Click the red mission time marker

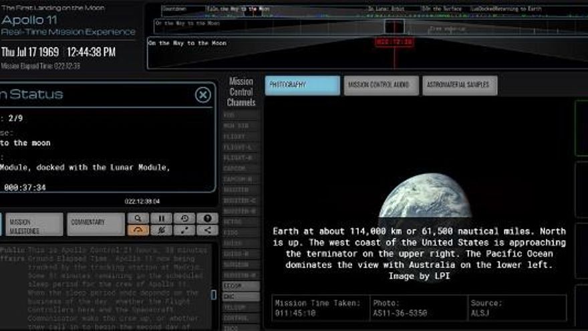[394, 42]
